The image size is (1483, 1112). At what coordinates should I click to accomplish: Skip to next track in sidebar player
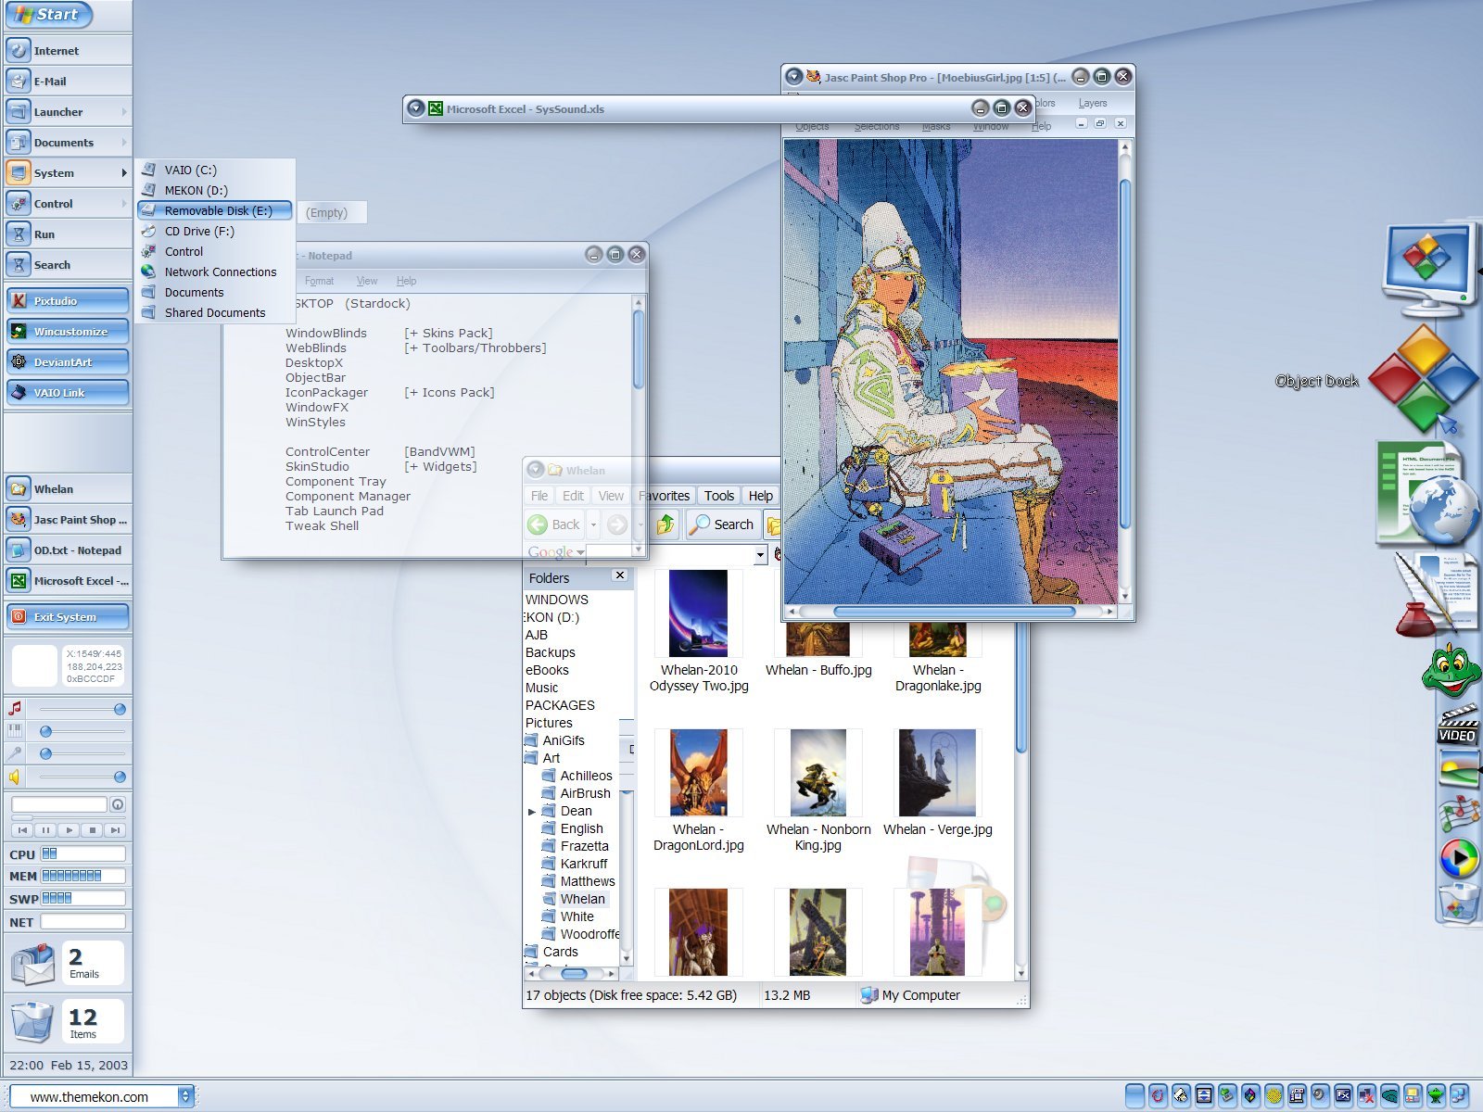[x=115, y=830]
